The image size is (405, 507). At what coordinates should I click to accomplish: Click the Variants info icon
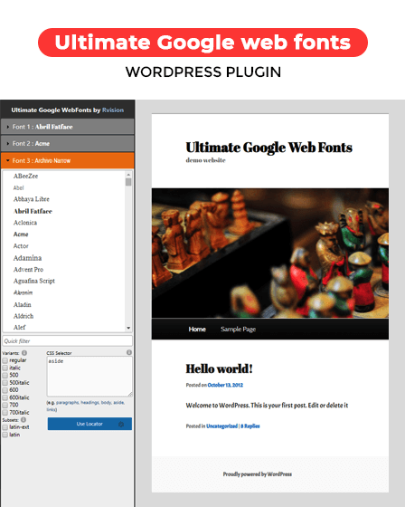(24, 353)
